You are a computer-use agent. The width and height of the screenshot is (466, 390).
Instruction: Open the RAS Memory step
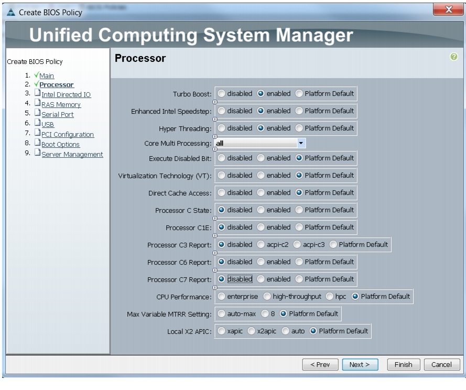point(61,105)
